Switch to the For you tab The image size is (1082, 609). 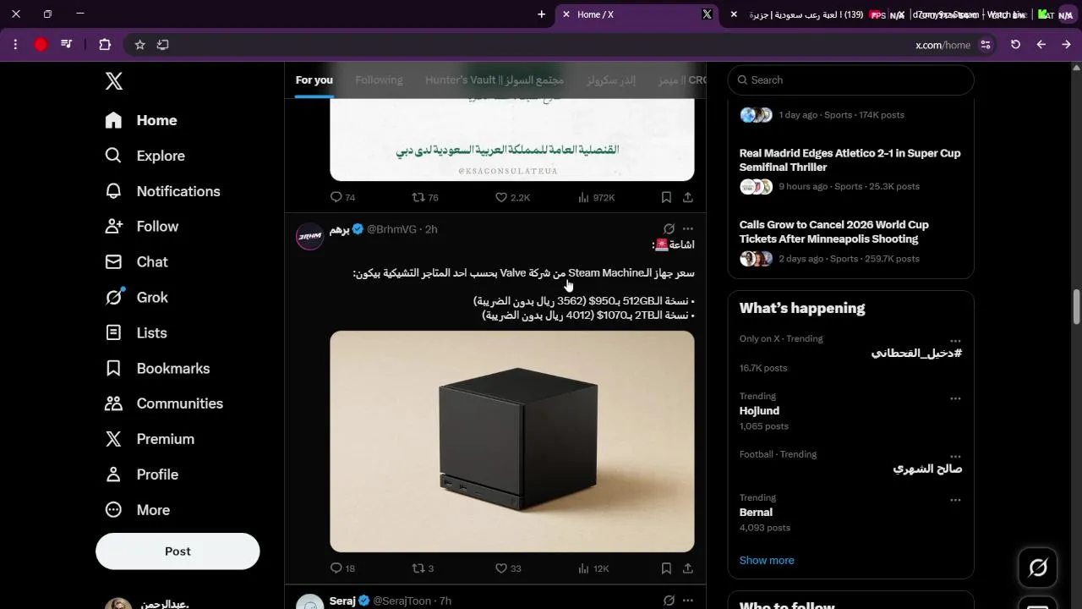tap(314, 80)
